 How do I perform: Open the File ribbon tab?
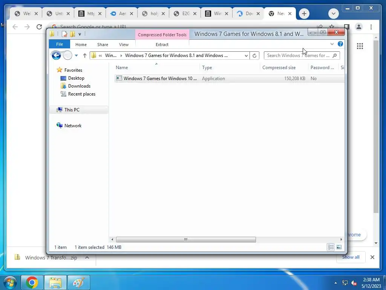[x=59, y=44]
